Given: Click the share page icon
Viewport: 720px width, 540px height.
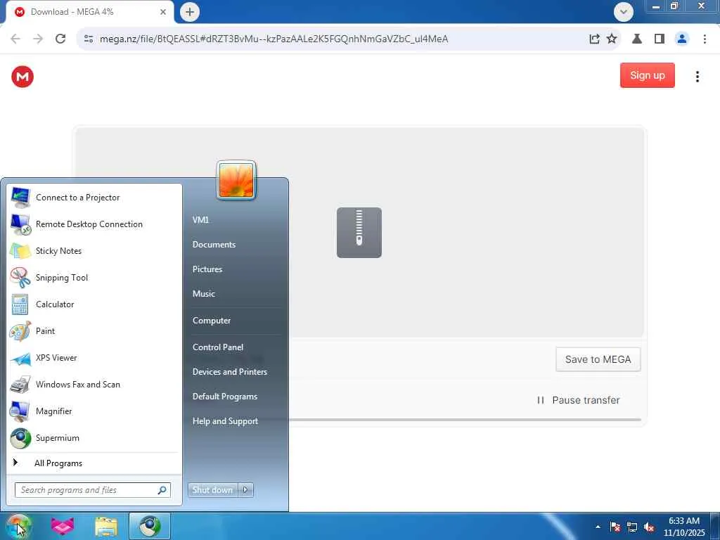Looking at the screenshot, I should pyautogui.click(x=594, y=39).
